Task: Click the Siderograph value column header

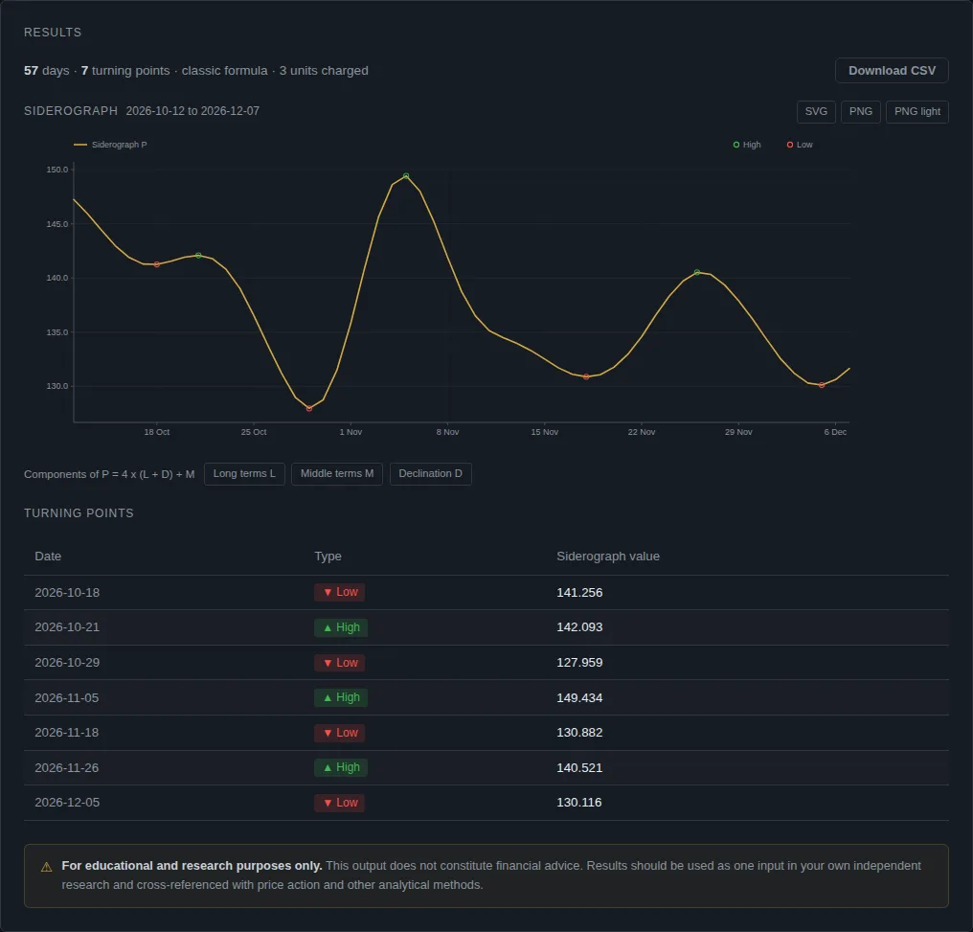Action: pos(607,556)
